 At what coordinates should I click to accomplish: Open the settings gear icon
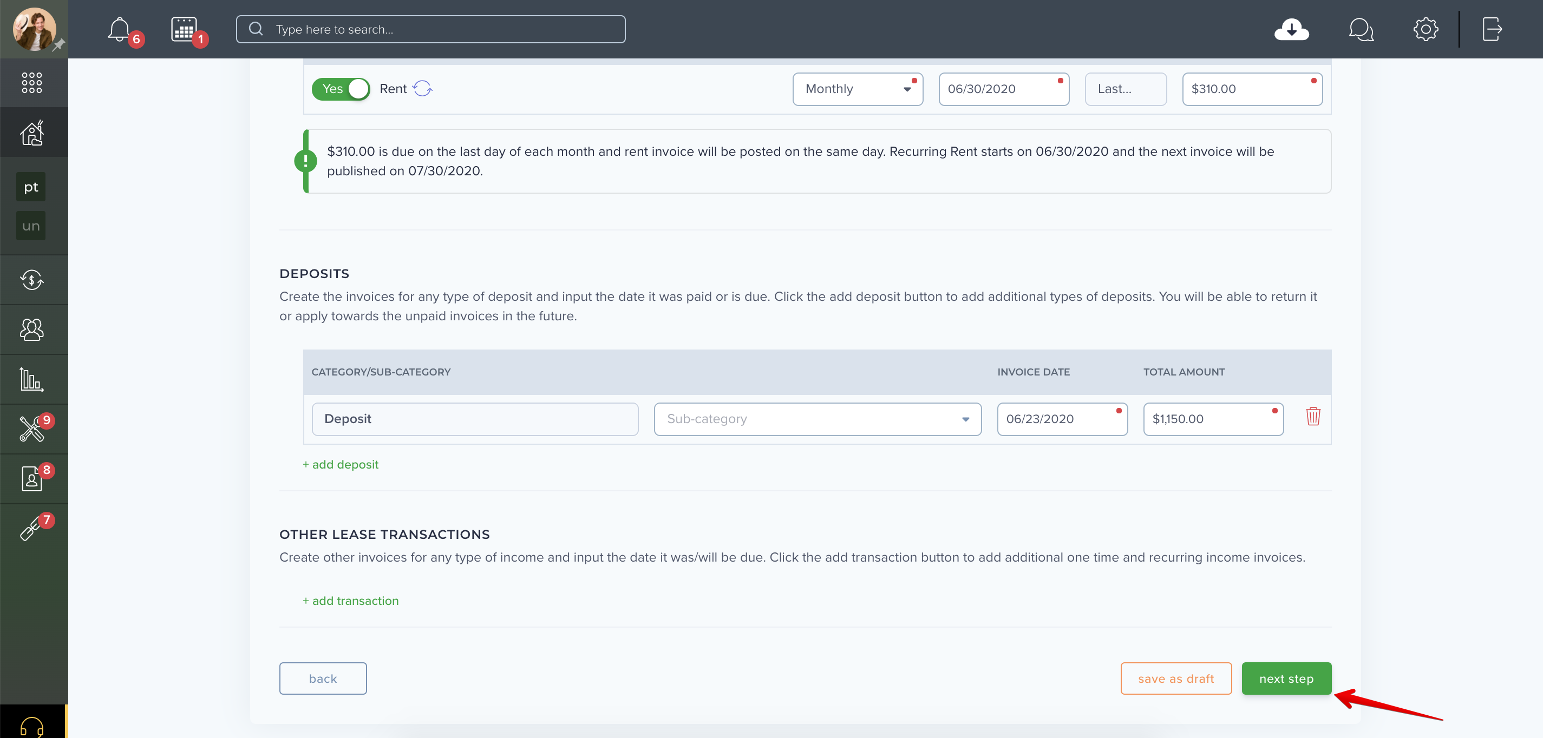tap(1426, 29)
